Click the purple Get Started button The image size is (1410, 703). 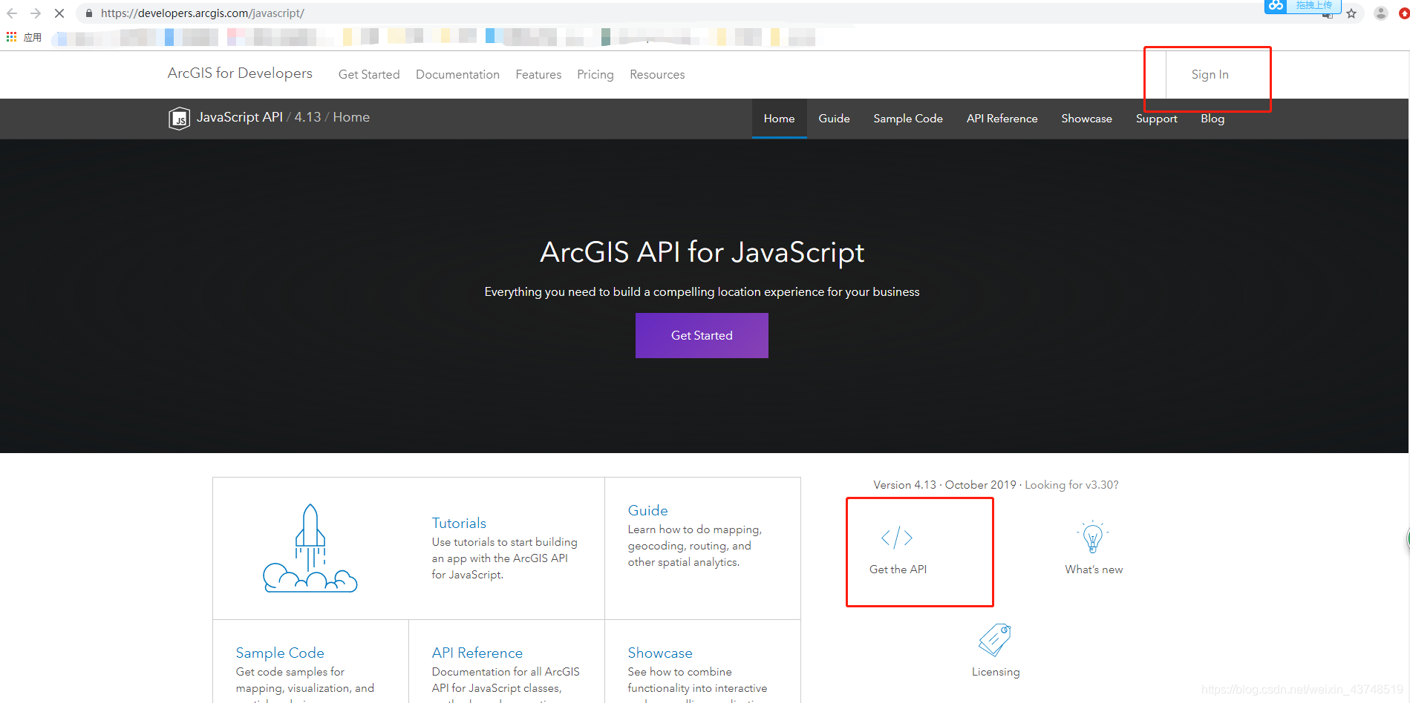(x=702, y=335)
